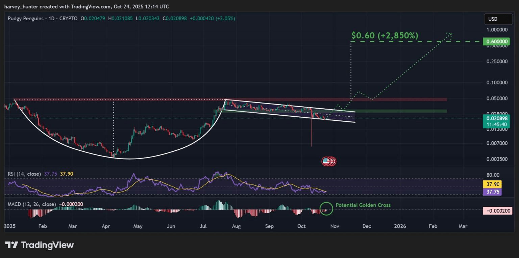
Task: Click the green Potential Golden Cross circle
Action: tap(326, 208)
